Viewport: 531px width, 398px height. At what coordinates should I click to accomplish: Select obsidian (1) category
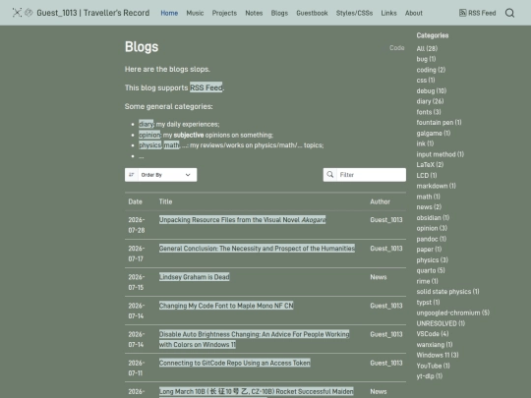coord(433,217)
